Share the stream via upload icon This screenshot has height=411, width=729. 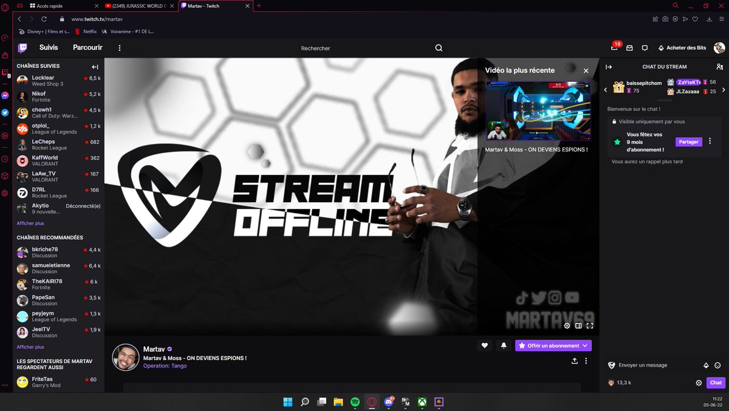(575, 361)
